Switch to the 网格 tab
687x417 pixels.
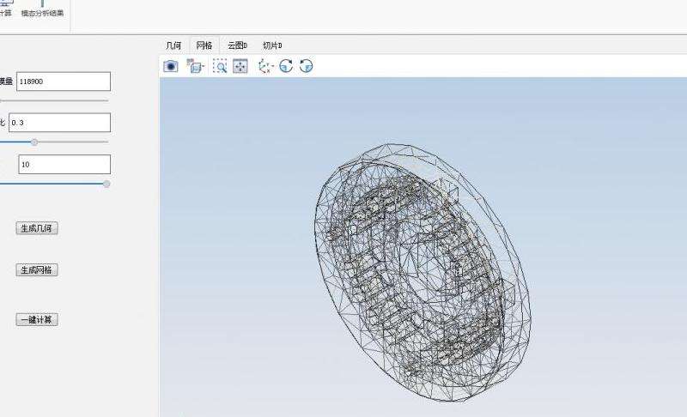(x=204, y=45)
